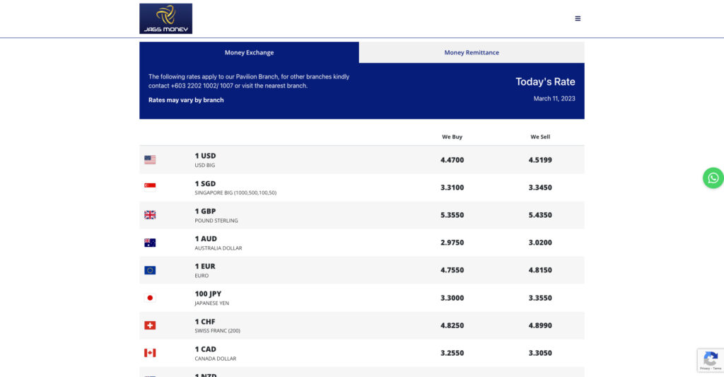Select the 100 JPY currency label
Viewport: 724px width, 377px height.
pos(209,294)
